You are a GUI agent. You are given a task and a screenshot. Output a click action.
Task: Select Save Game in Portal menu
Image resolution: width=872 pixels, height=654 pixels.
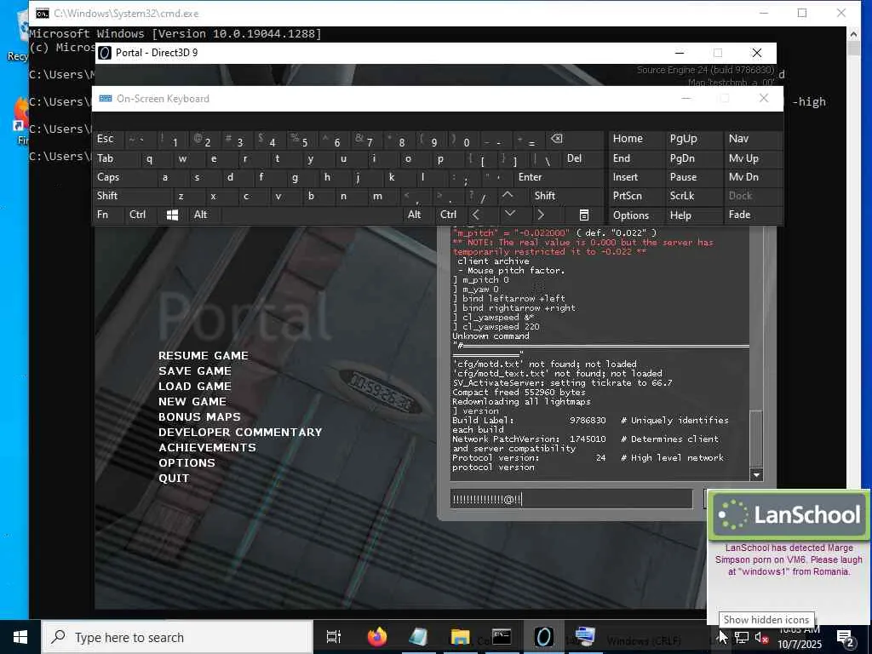pos(195,371)
